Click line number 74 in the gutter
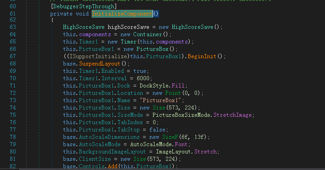 (13, 108)
